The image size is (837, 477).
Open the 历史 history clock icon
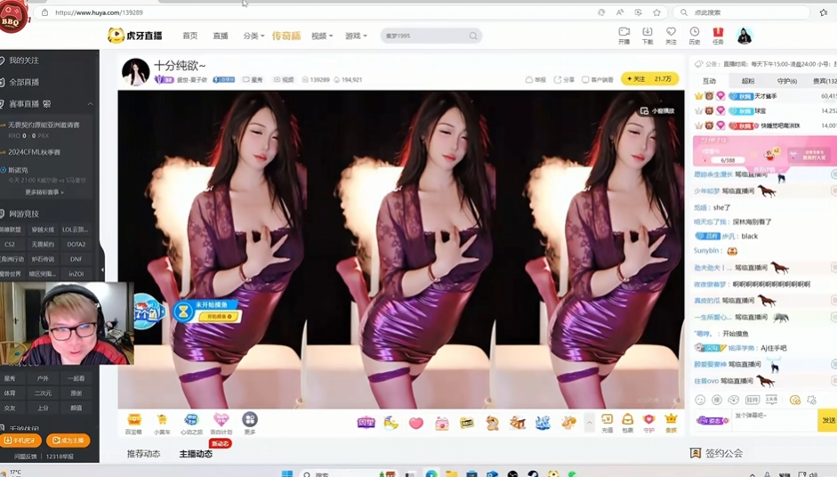(694, 36)
